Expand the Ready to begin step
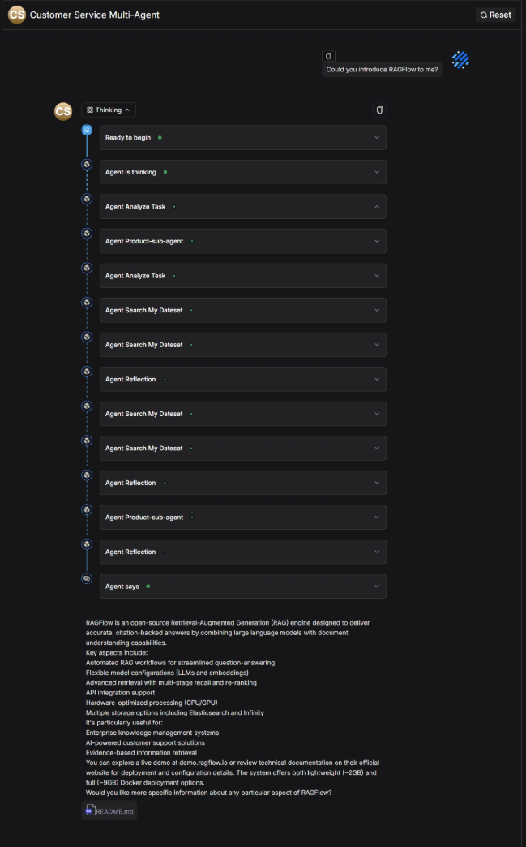Image resolution: width=526 pixels, height=847 pixels. tap(376, 137)
